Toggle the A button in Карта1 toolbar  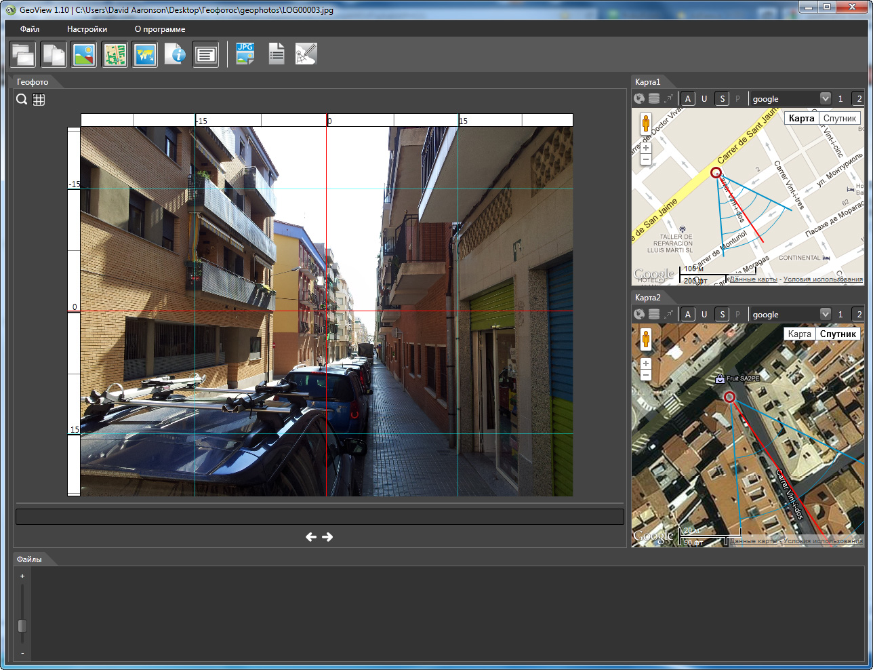(x=688, y=99)
